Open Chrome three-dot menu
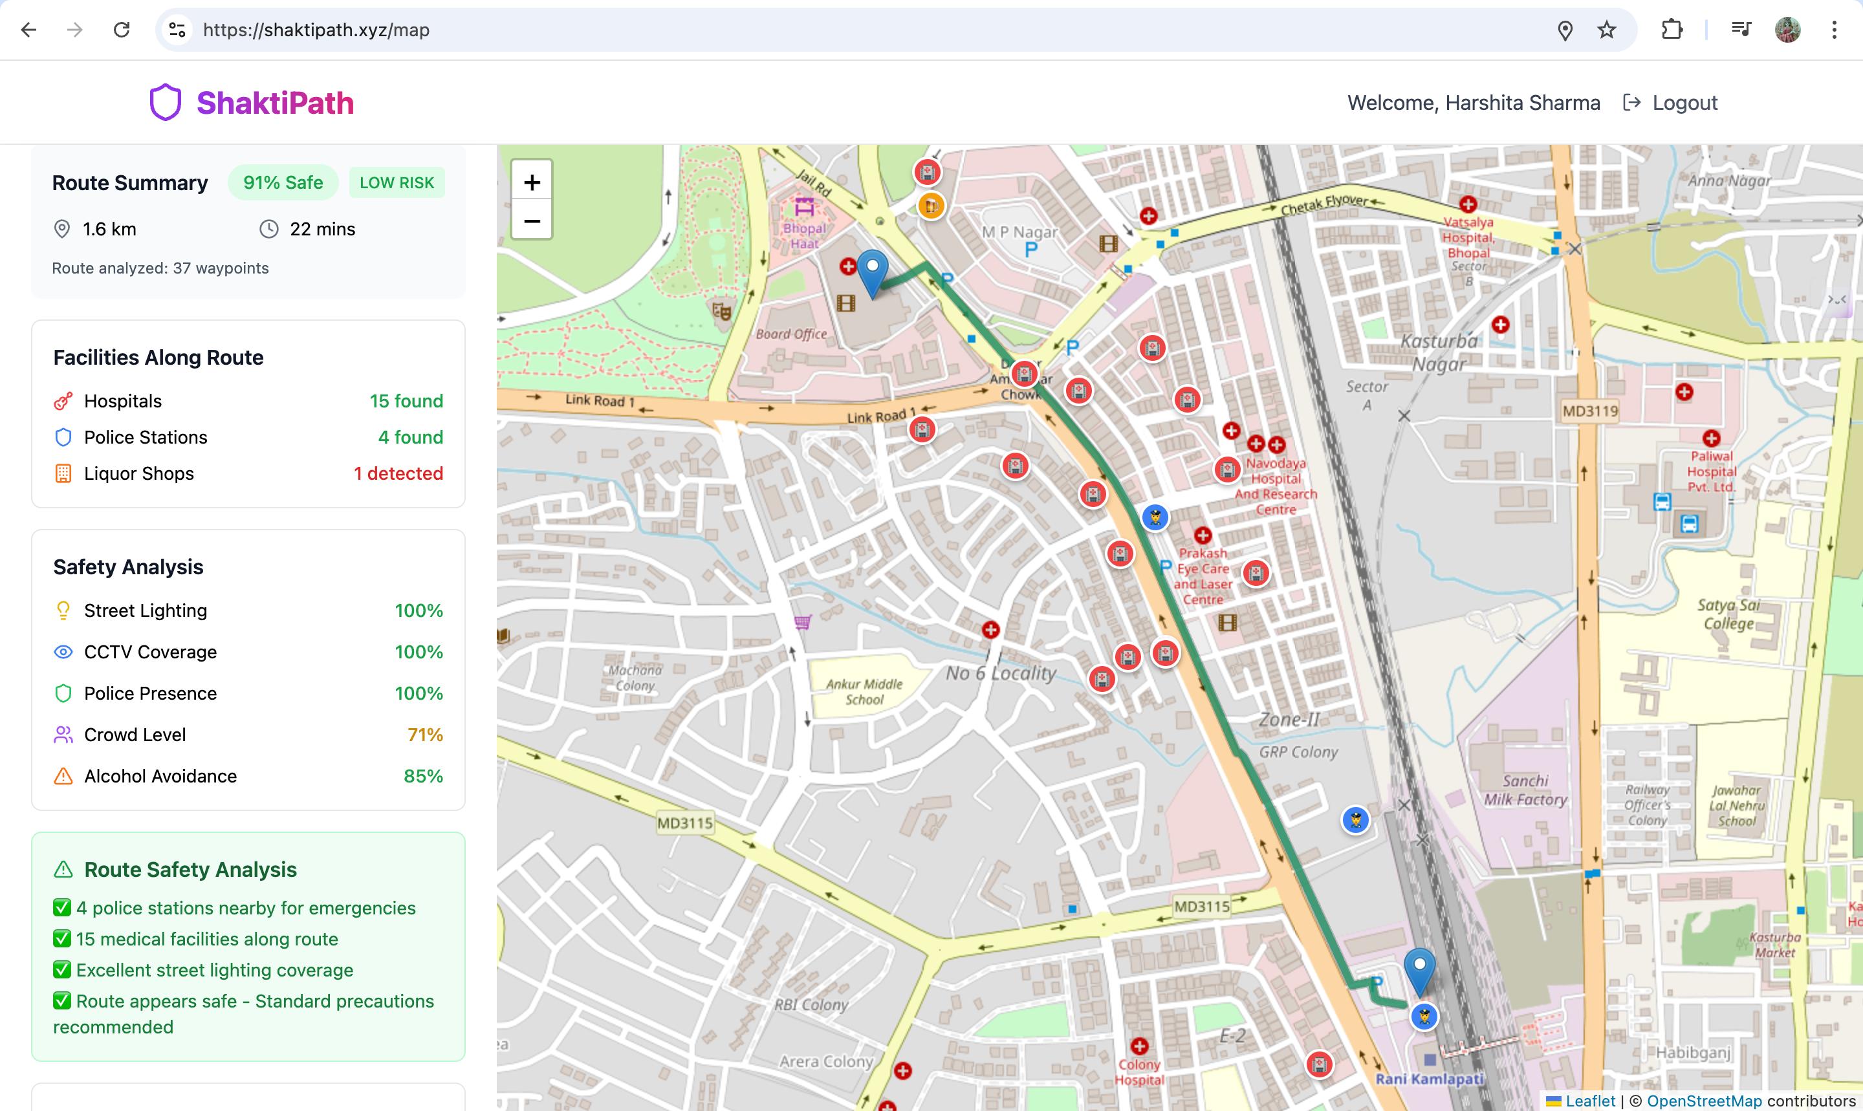 [1834, 30]
